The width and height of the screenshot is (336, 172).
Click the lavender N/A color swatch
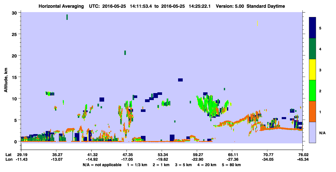tap(312, 132)
